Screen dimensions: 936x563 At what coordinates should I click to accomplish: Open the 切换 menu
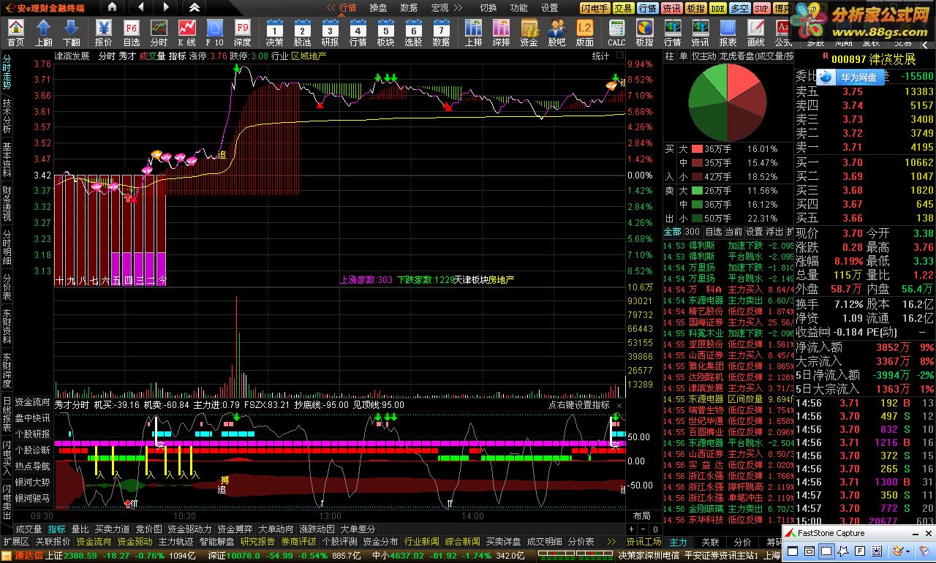tap(488, 8)
